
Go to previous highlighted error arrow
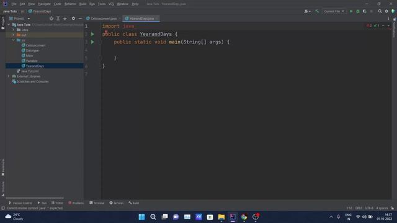(383, 26)
